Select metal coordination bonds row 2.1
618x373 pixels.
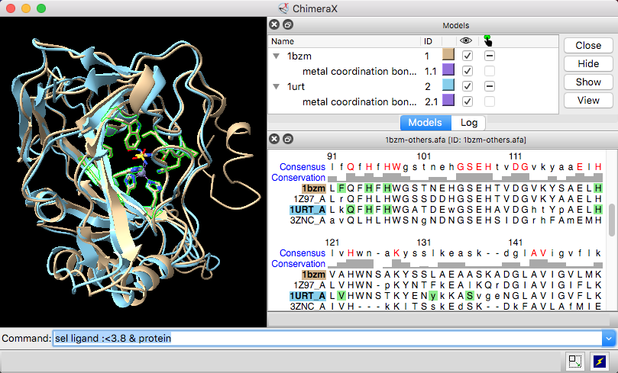359,102
